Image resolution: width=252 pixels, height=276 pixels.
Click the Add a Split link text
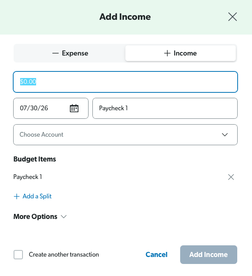(x=37, y=196)
